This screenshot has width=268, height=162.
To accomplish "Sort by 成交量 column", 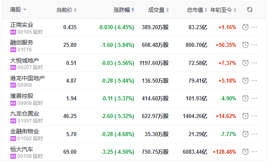I will pyautogui.click(x=158, y=10).
